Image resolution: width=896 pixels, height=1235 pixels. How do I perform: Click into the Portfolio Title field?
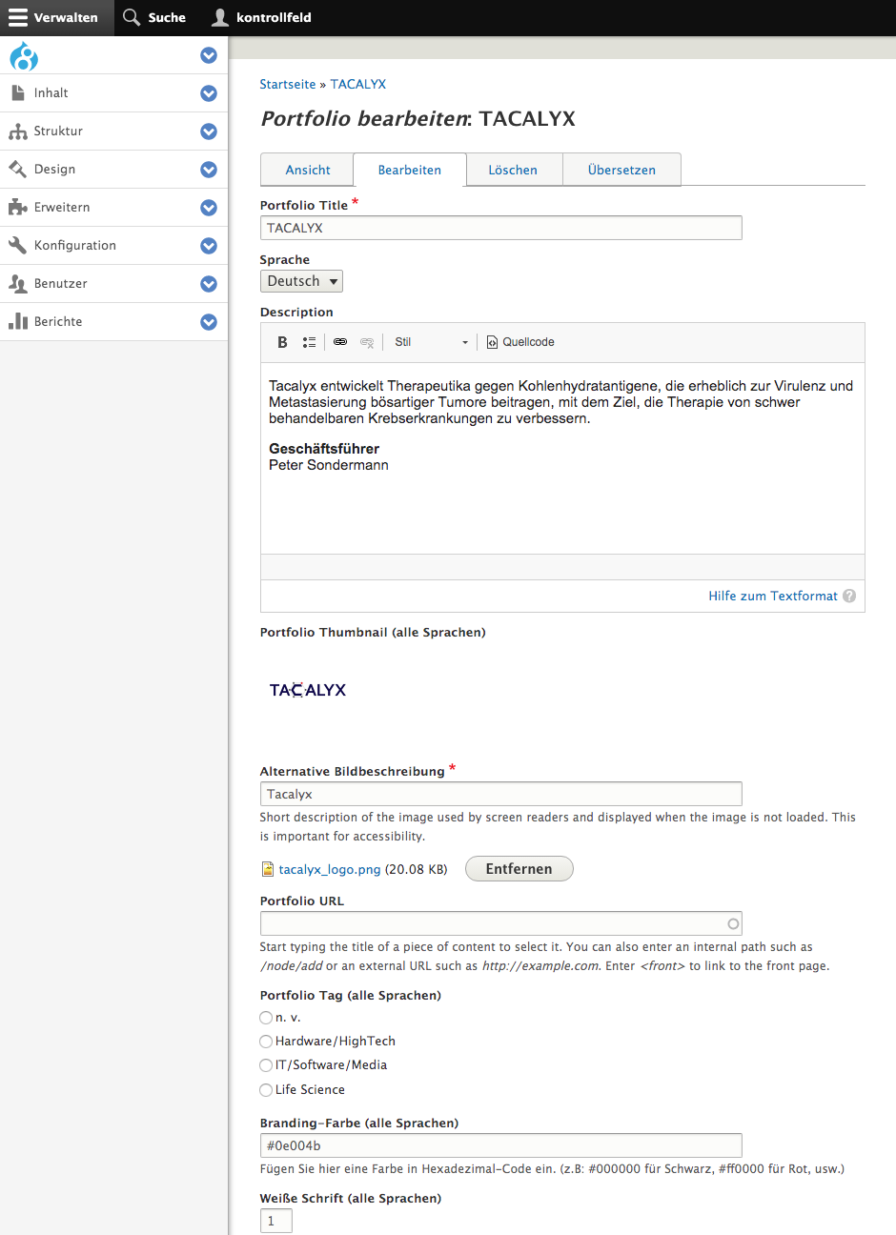[501, 228]
